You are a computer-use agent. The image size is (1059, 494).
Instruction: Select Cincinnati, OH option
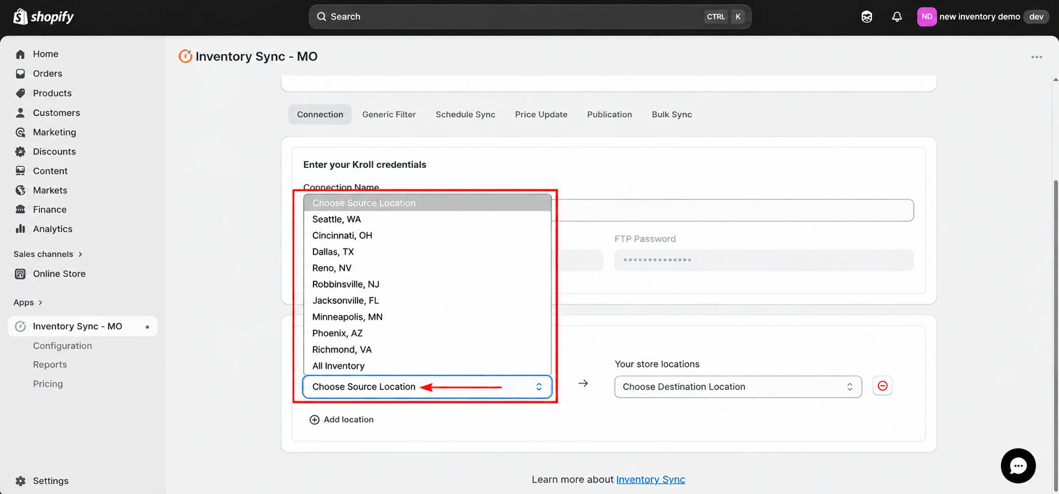coord(427,235)
